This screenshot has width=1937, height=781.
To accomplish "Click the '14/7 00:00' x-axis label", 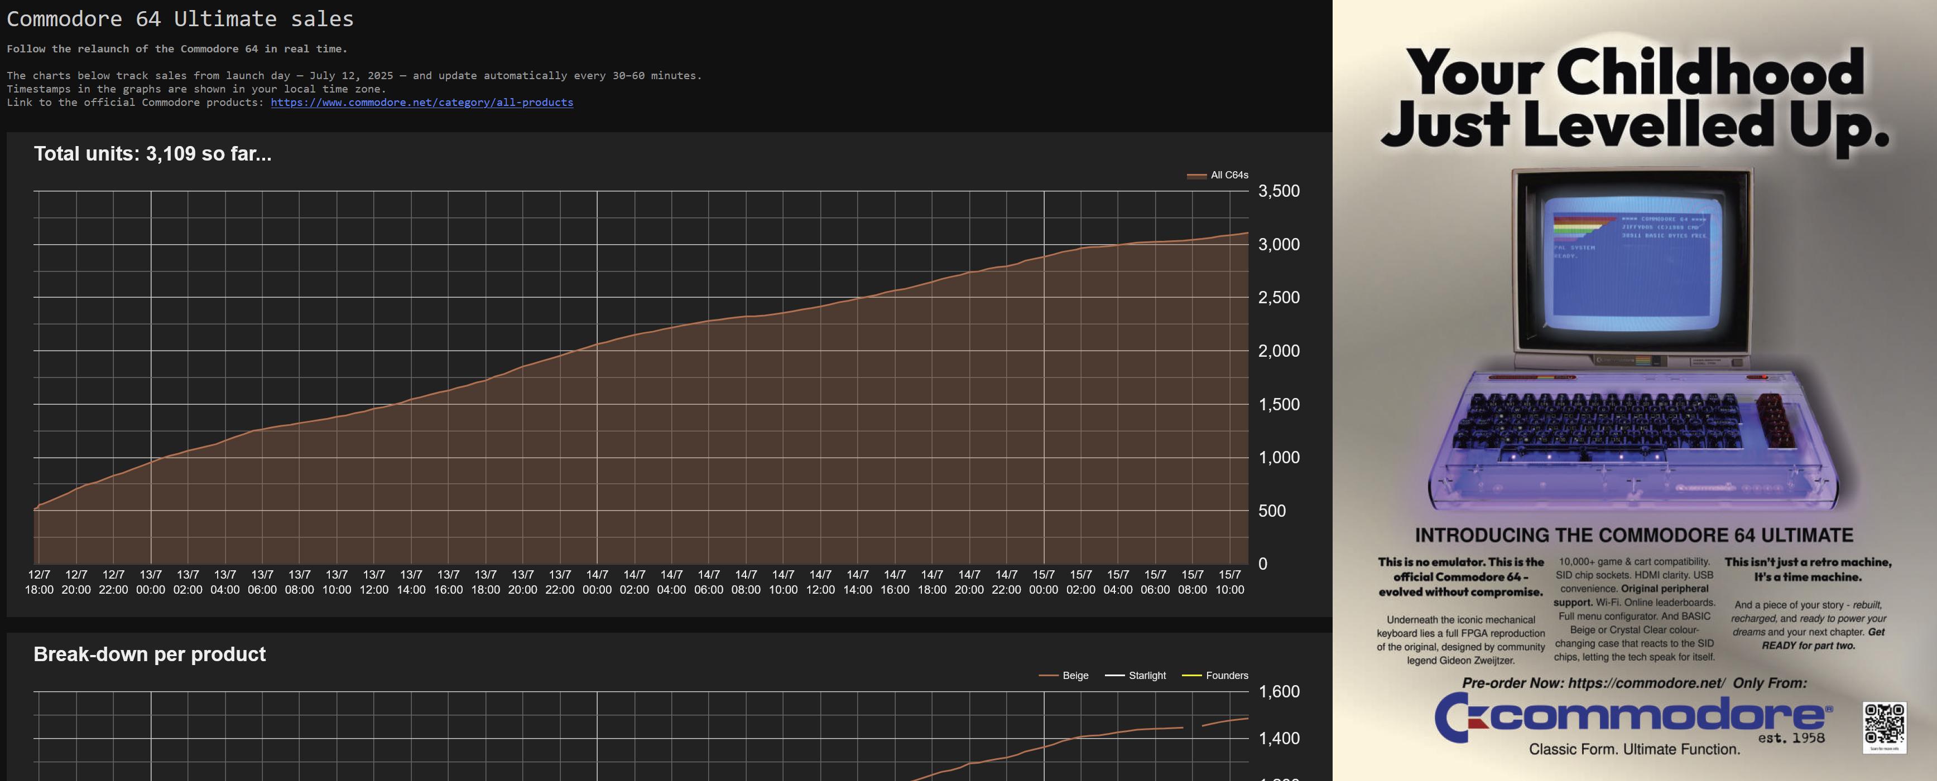I will [597, 582].
